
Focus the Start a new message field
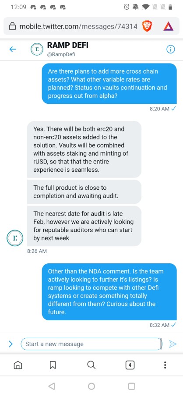pos(91,344)
